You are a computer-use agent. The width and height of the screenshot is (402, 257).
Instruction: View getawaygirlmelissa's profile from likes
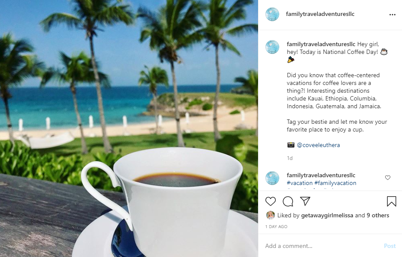327,215
